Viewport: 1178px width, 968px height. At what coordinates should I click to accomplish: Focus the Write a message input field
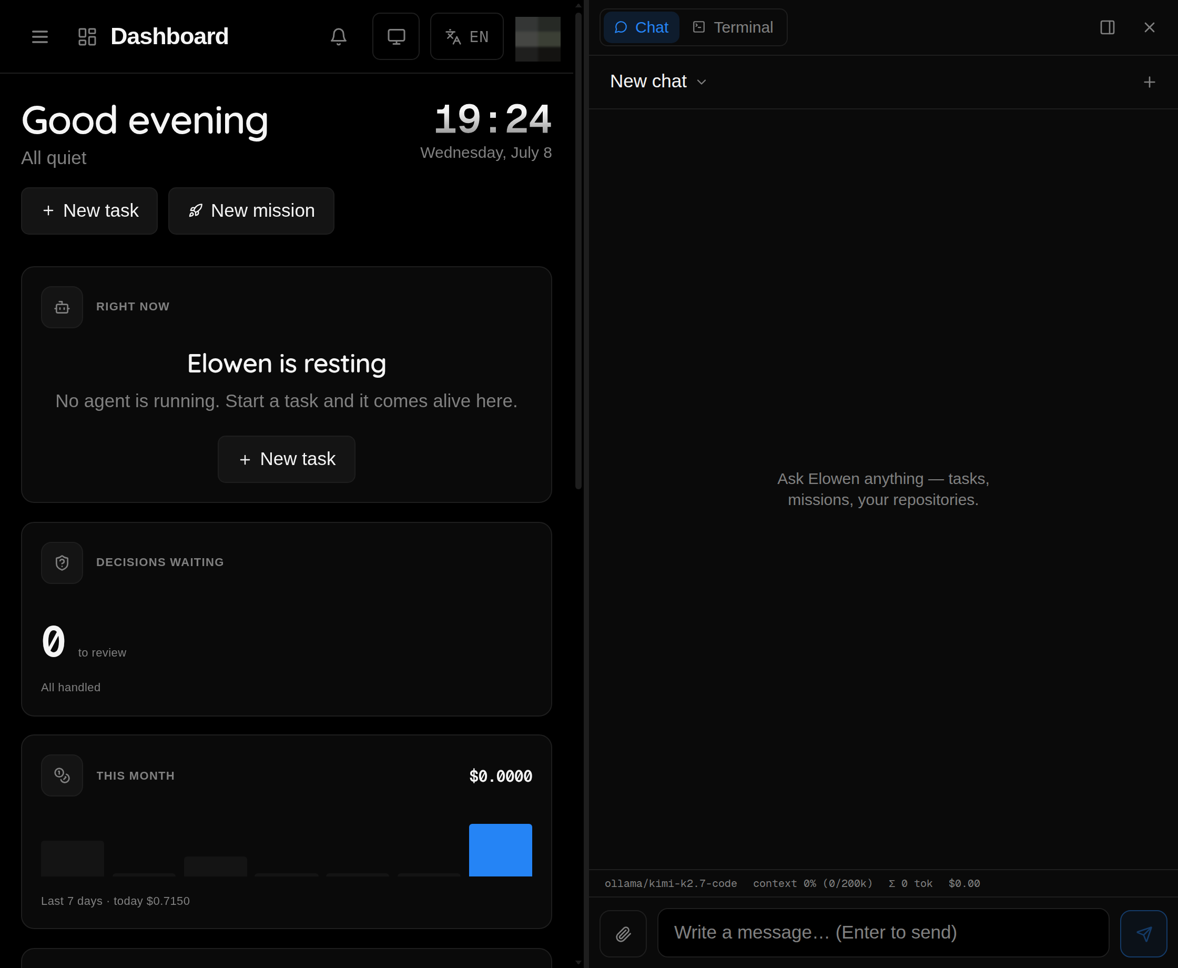pos(883,933)
